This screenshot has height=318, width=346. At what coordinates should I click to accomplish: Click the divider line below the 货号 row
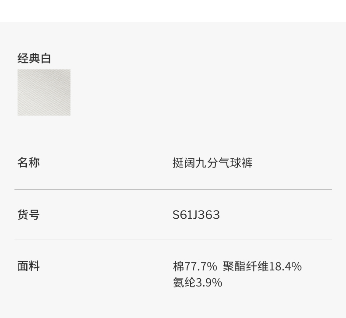(173, 240)
